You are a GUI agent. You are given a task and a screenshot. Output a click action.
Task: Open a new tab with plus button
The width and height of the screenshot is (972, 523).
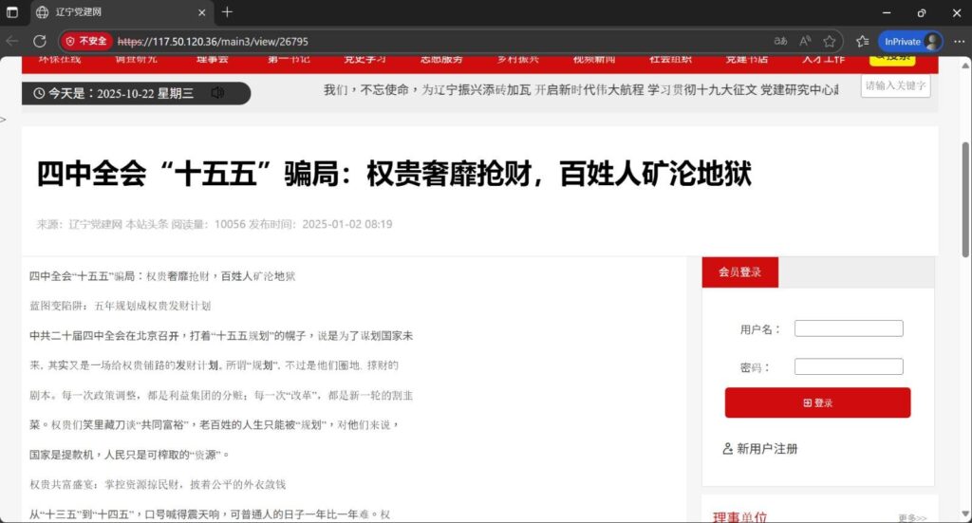(227, 12)
